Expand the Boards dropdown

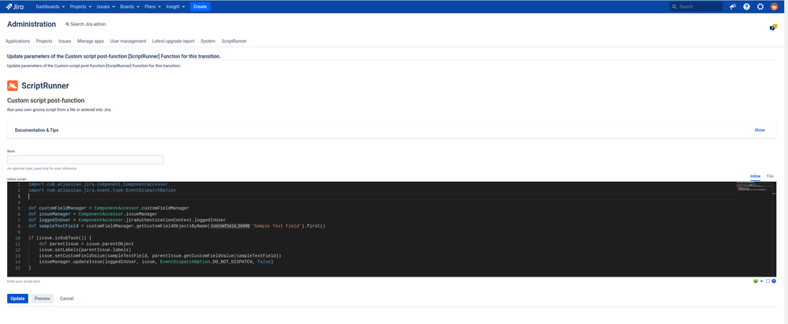[x=129, y=6]
